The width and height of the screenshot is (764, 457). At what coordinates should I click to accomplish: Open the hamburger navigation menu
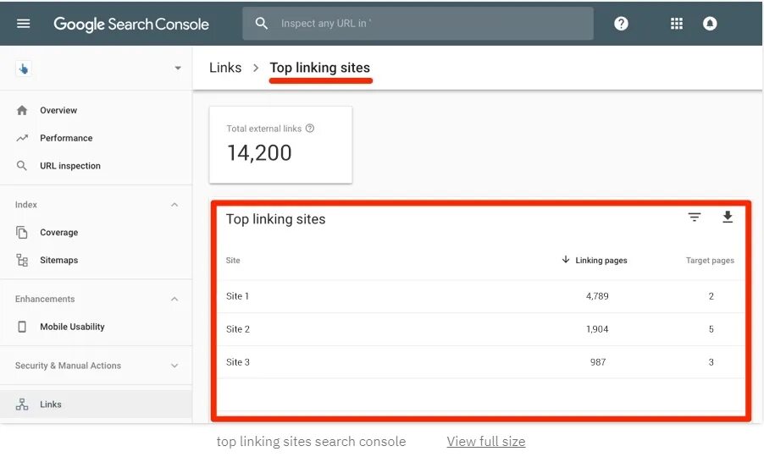23,24
